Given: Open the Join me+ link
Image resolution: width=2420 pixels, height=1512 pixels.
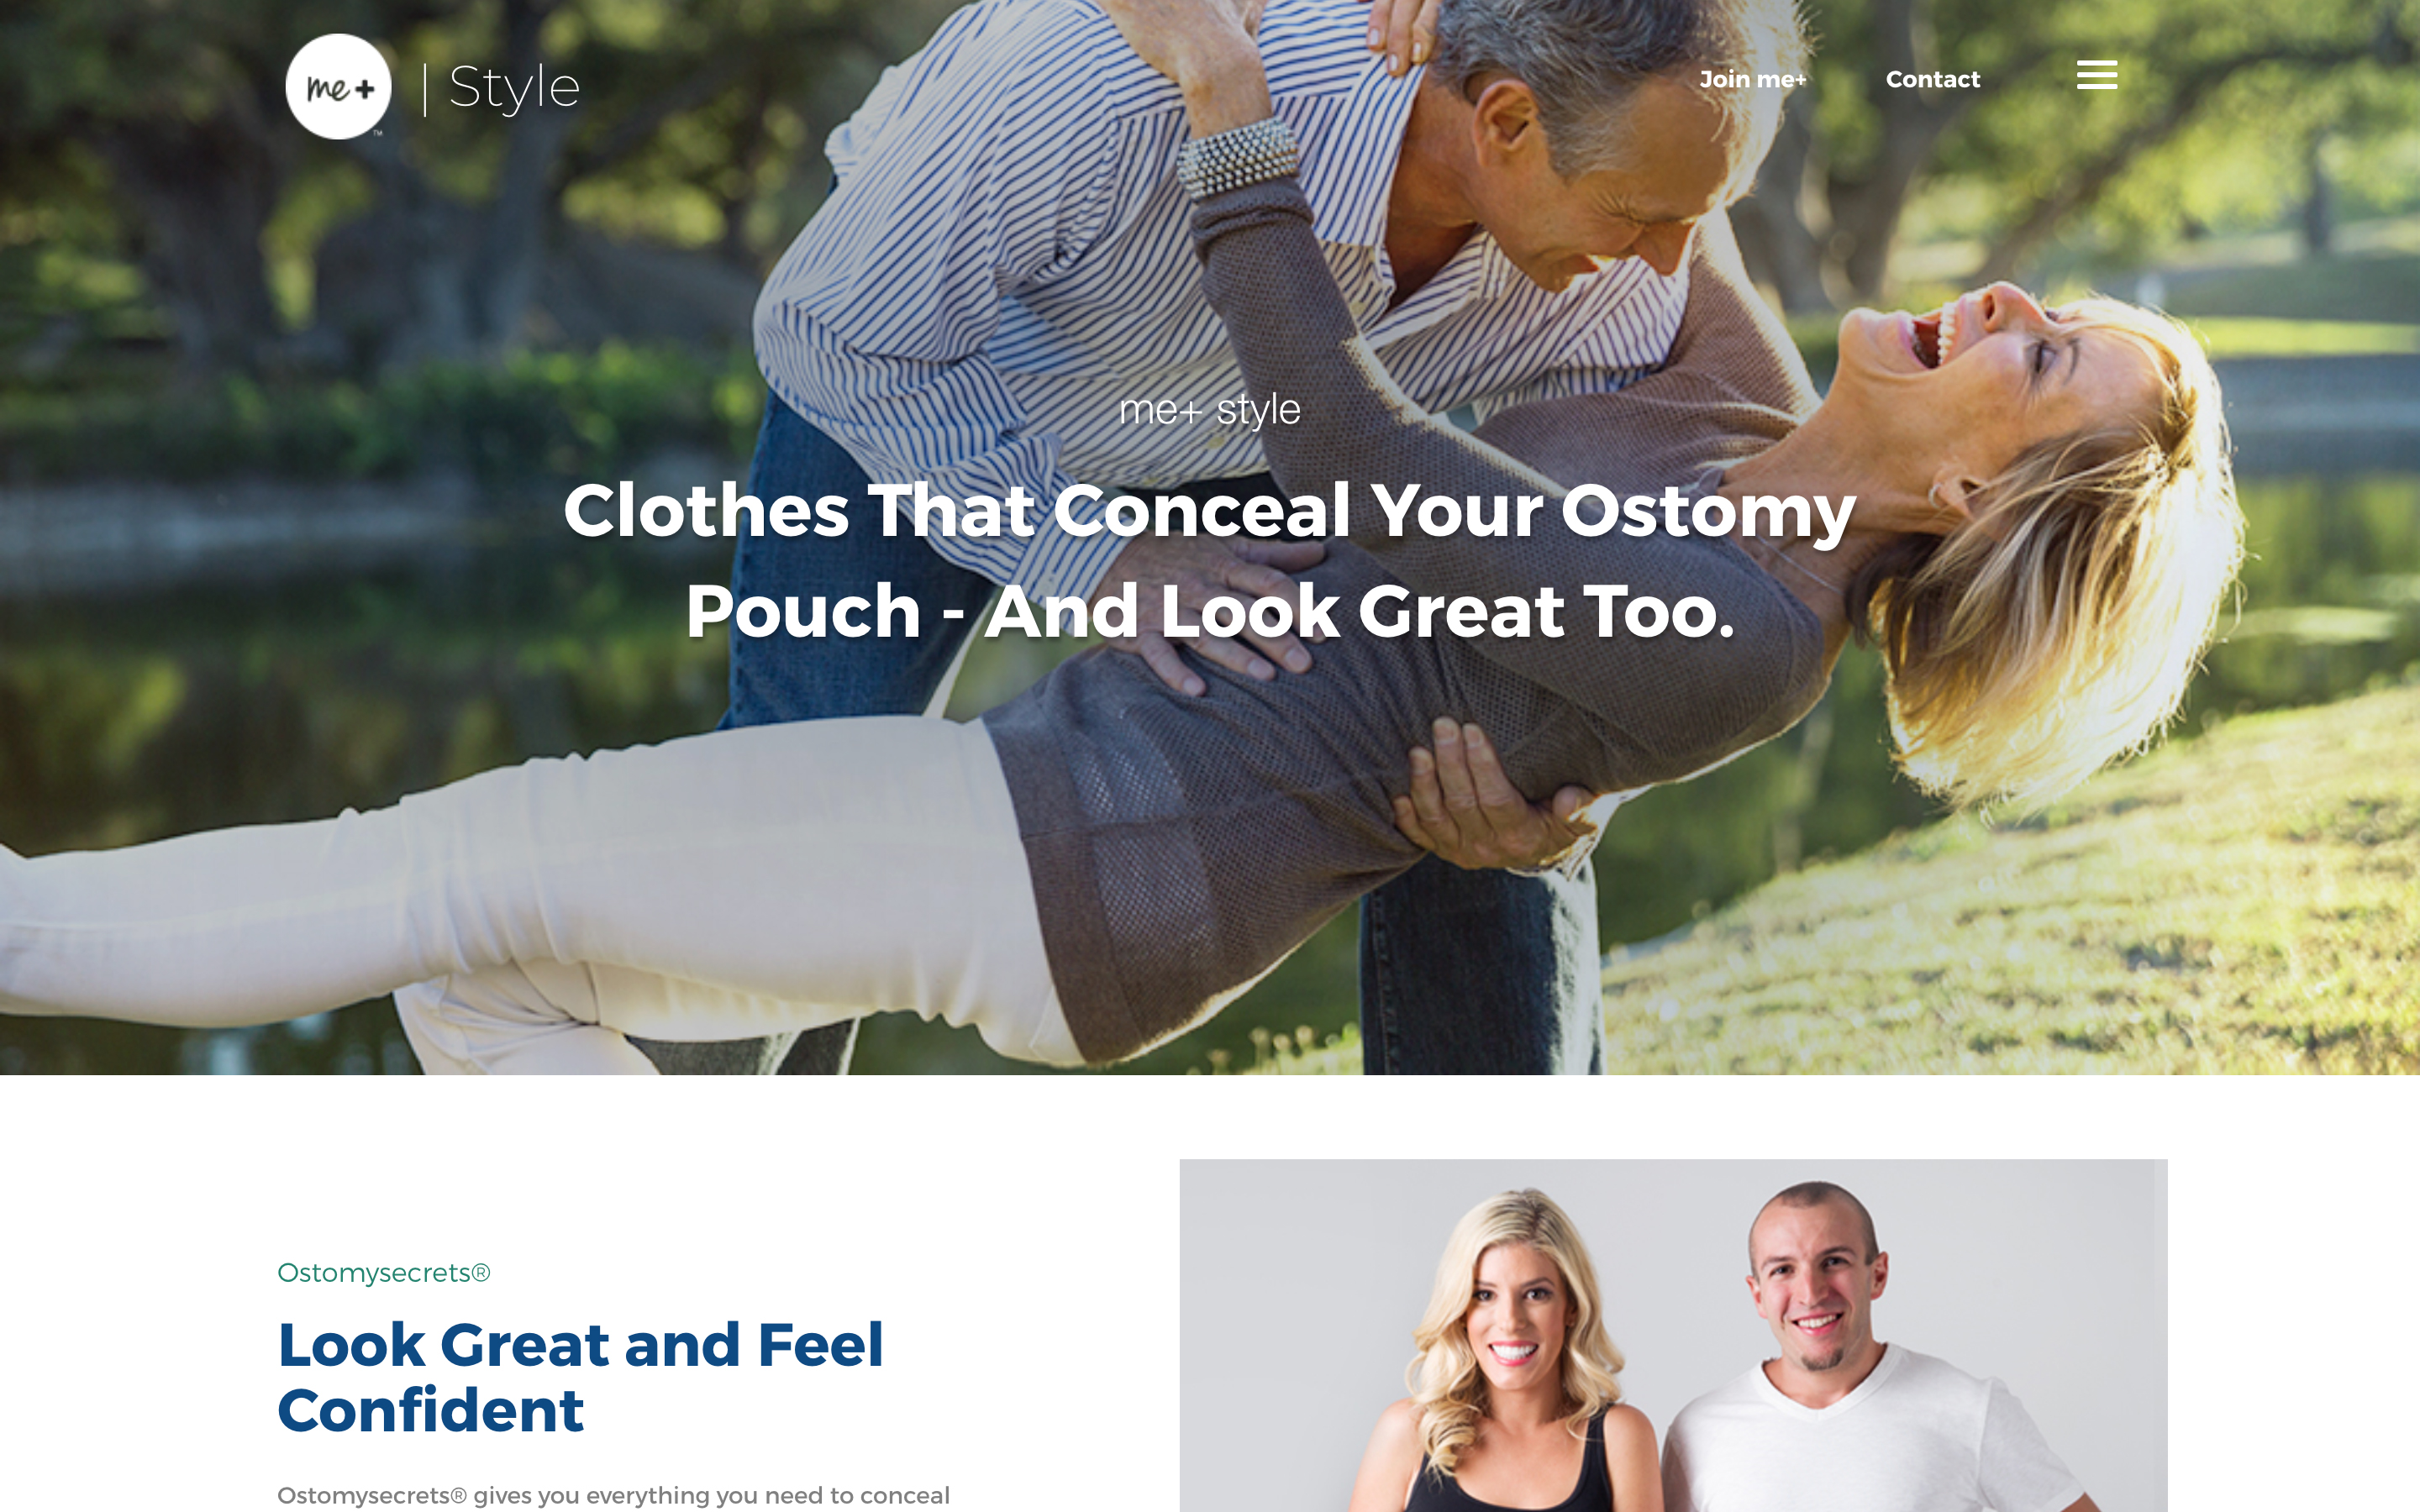Looking at the screenshot, I should tap(1752, 79).
